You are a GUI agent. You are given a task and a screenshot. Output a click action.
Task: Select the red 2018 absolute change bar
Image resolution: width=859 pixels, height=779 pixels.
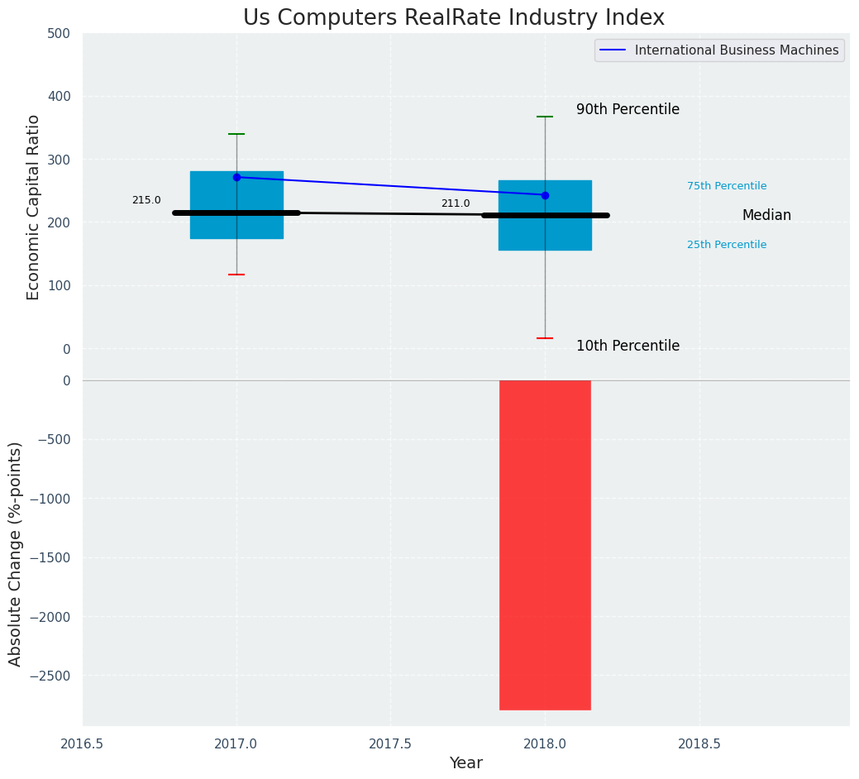[x=545, y=545]
